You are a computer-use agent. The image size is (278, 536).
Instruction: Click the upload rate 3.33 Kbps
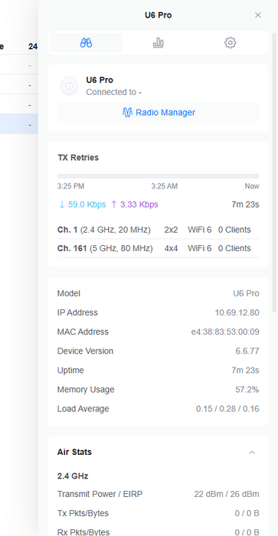click(x=134, y=204)
